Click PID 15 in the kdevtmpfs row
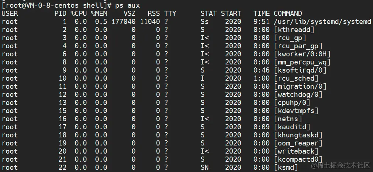Screen dimensions: 373x172 click(x=62, y=111)
